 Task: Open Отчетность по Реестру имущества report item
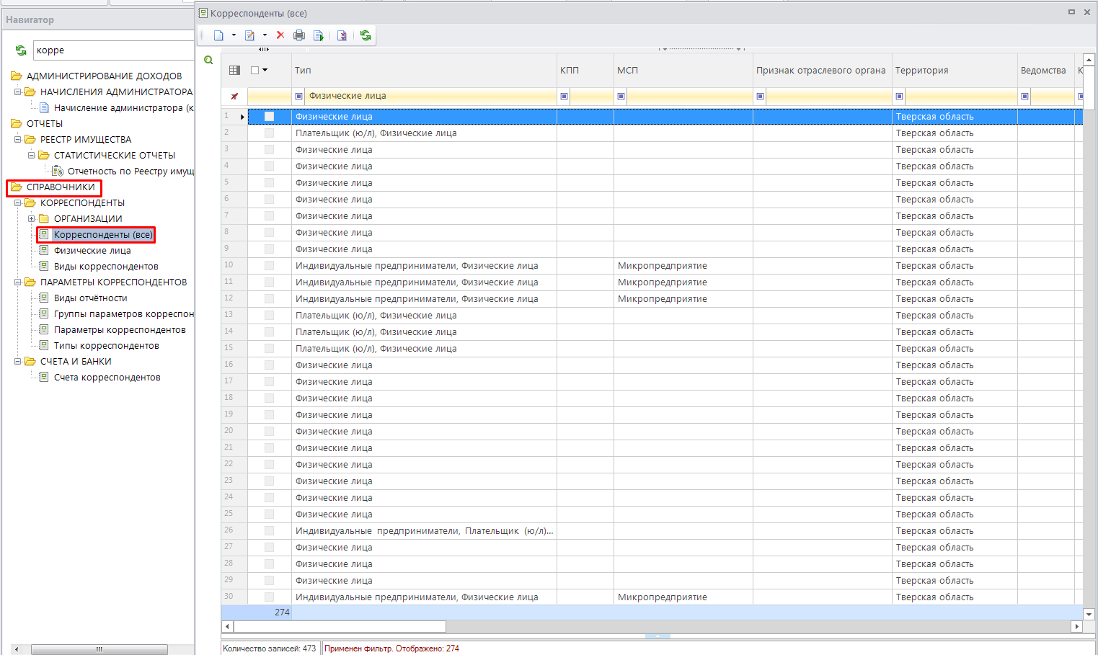pyautogui.click(x=123, y=171)
